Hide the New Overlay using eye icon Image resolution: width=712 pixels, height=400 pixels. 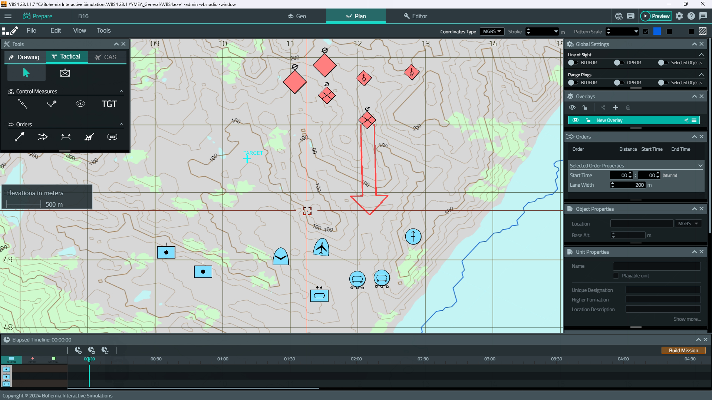tap(575, 120)
